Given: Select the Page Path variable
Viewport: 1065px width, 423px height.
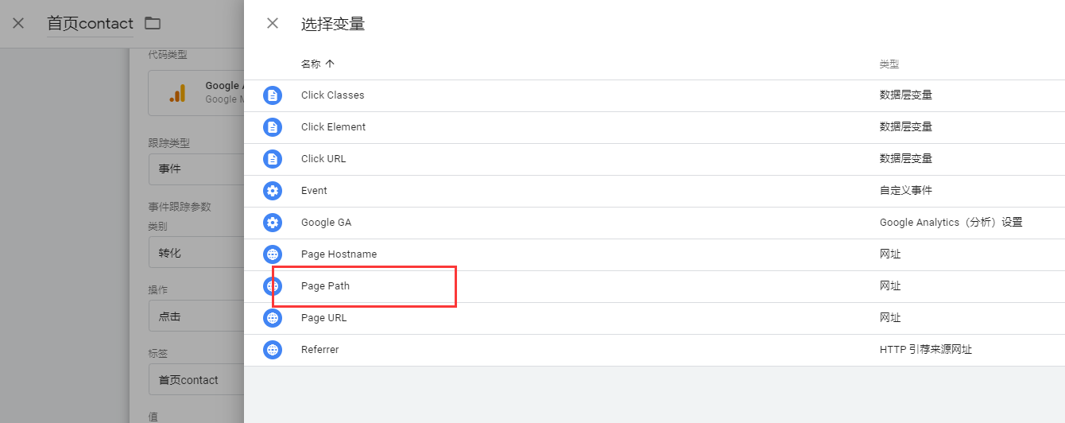Looking at the screenshot, I should [x=325, y=286].
